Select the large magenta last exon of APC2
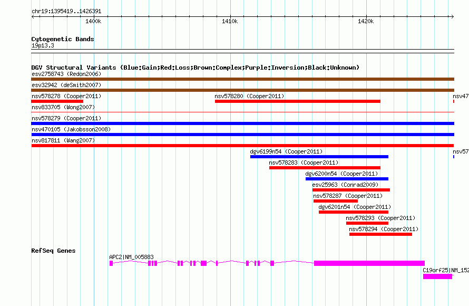This screenshot has height=306, width=469. [369, 263]
